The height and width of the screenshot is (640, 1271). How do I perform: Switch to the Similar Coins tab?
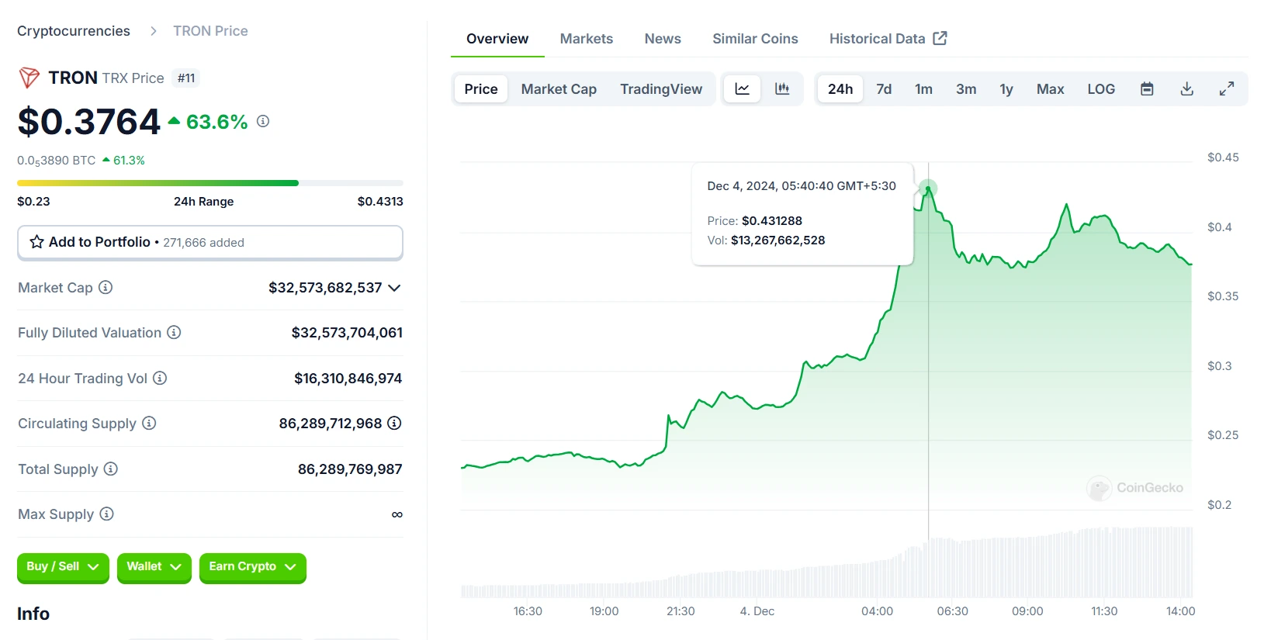point(755,39)
